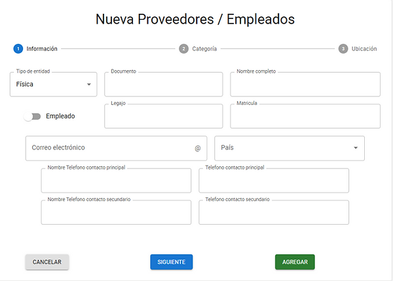Click the step 2 circle icon
The height and width of the screenshot is (281, 393).
pyautogui.click(x=183, y=48)
